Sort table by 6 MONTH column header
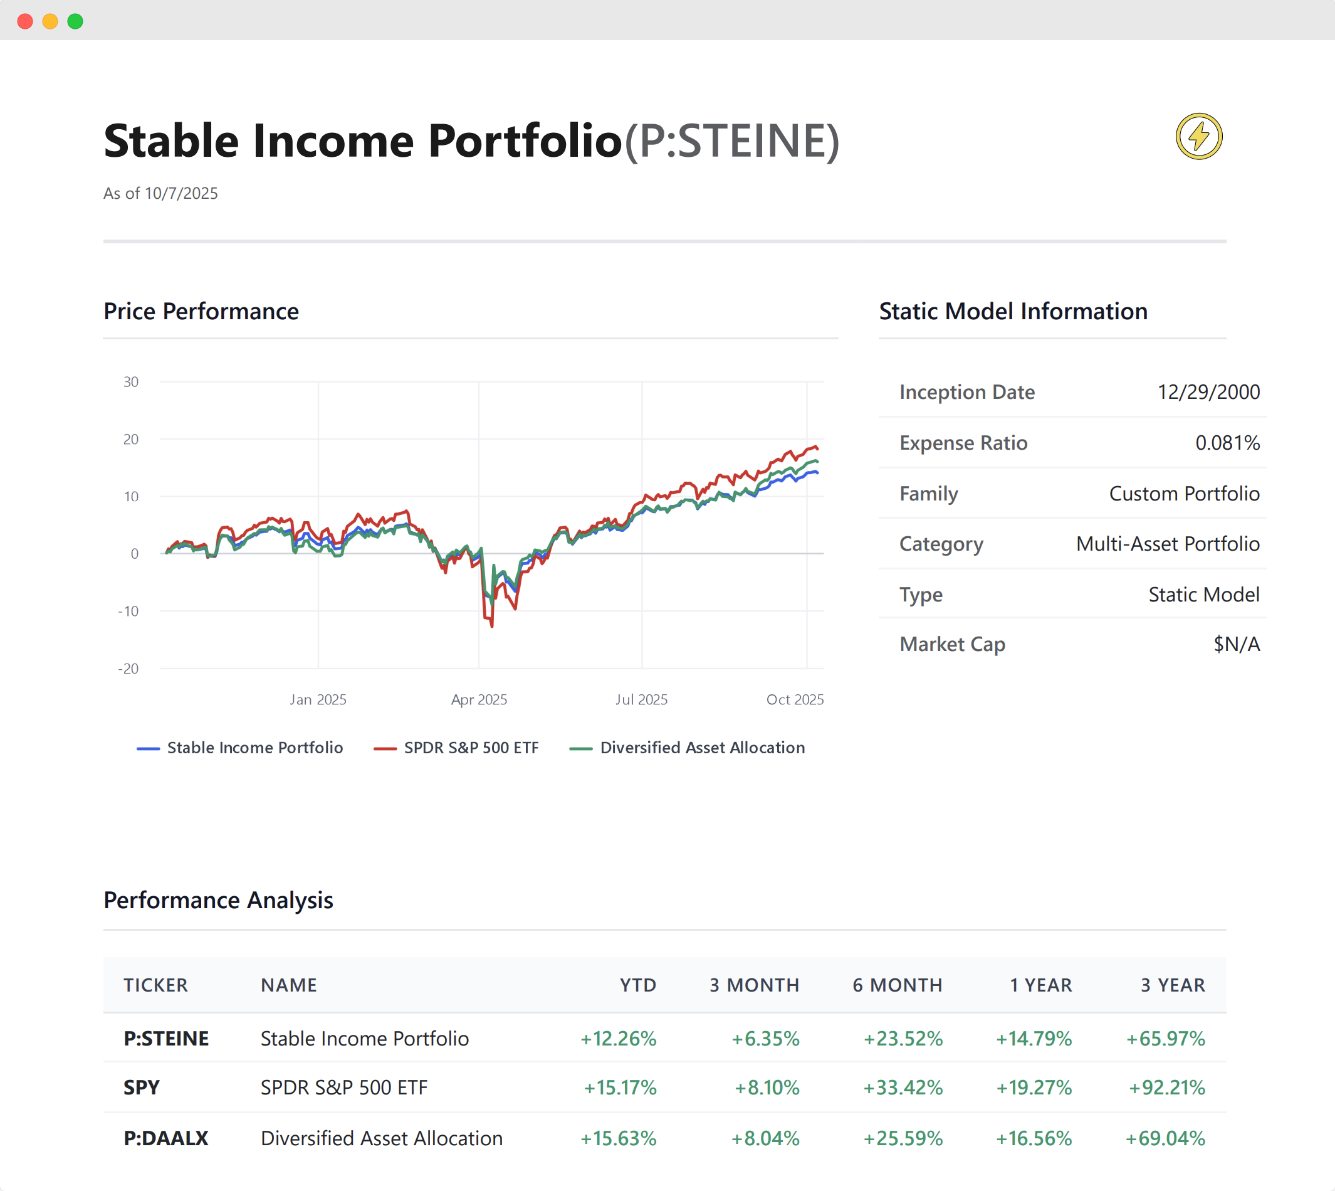Screen dimensions: 1335x1191 coord(898,985)
